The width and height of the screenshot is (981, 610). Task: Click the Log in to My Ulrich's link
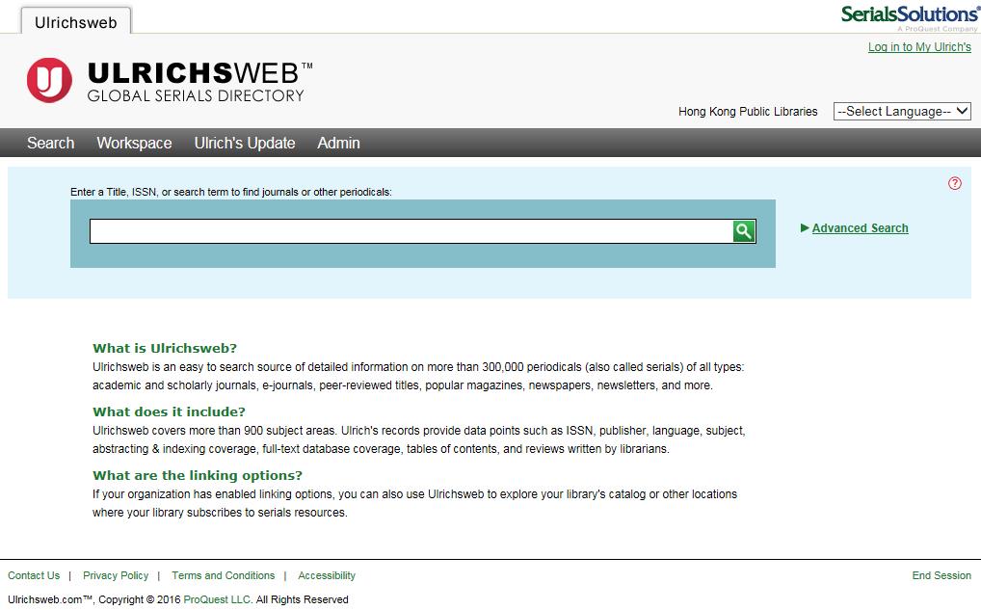coord(919,47)
